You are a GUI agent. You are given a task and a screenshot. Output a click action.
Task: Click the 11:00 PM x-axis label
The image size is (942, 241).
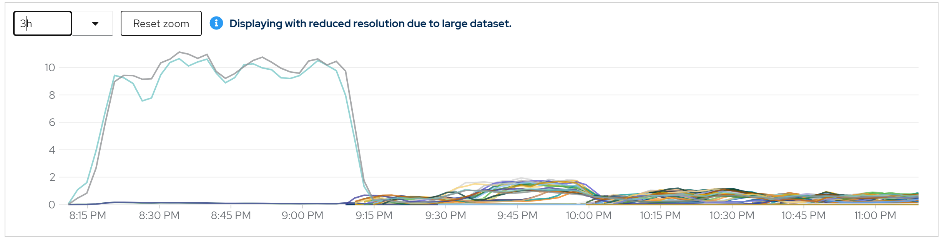[x=875, y=216]
